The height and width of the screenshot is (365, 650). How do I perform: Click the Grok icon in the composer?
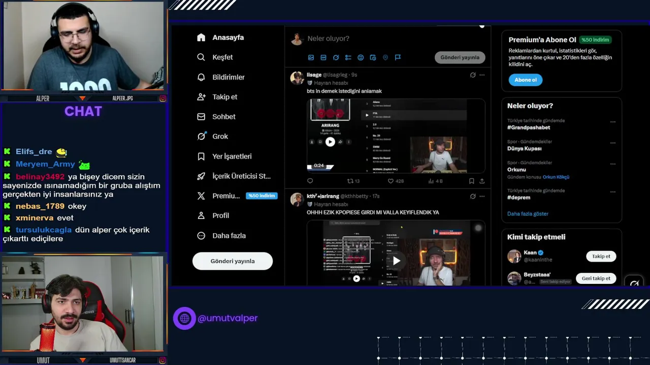coord(336,58)
